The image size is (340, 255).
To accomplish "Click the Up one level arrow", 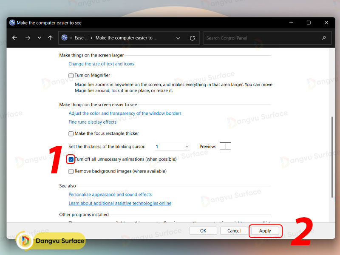I will click(x=50, y=38).
